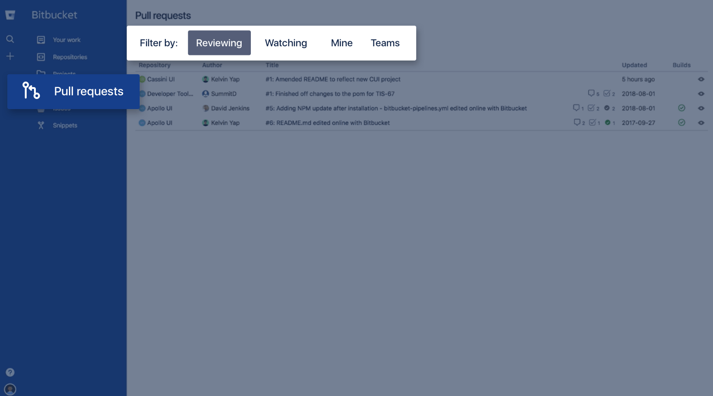The height and width of the screenshot is (396, 713).
Task: Select the Teams filter tab
Action: tap(385, 43)
